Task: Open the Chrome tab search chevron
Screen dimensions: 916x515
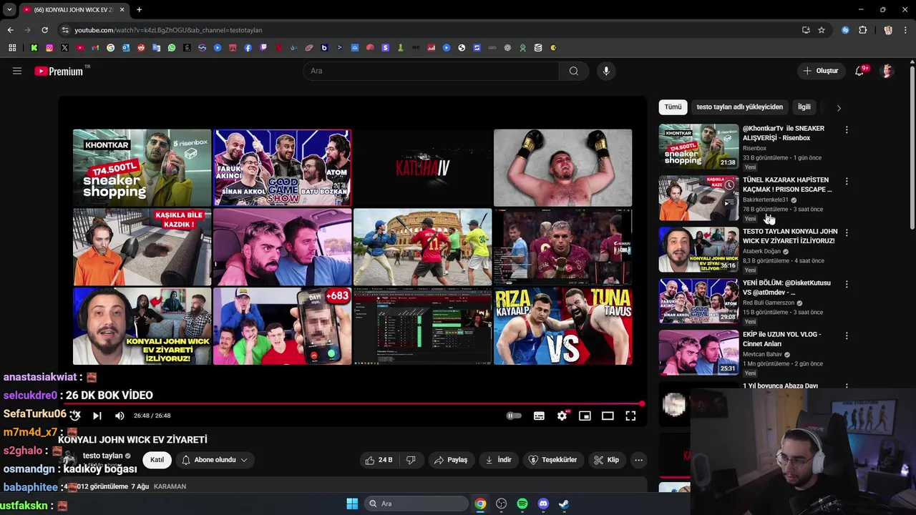Action: pyautogui.click(x=9, y=10)
